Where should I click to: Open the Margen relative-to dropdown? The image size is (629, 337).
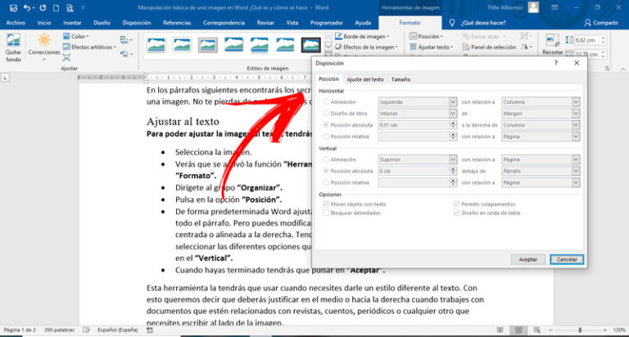point(576,113)
